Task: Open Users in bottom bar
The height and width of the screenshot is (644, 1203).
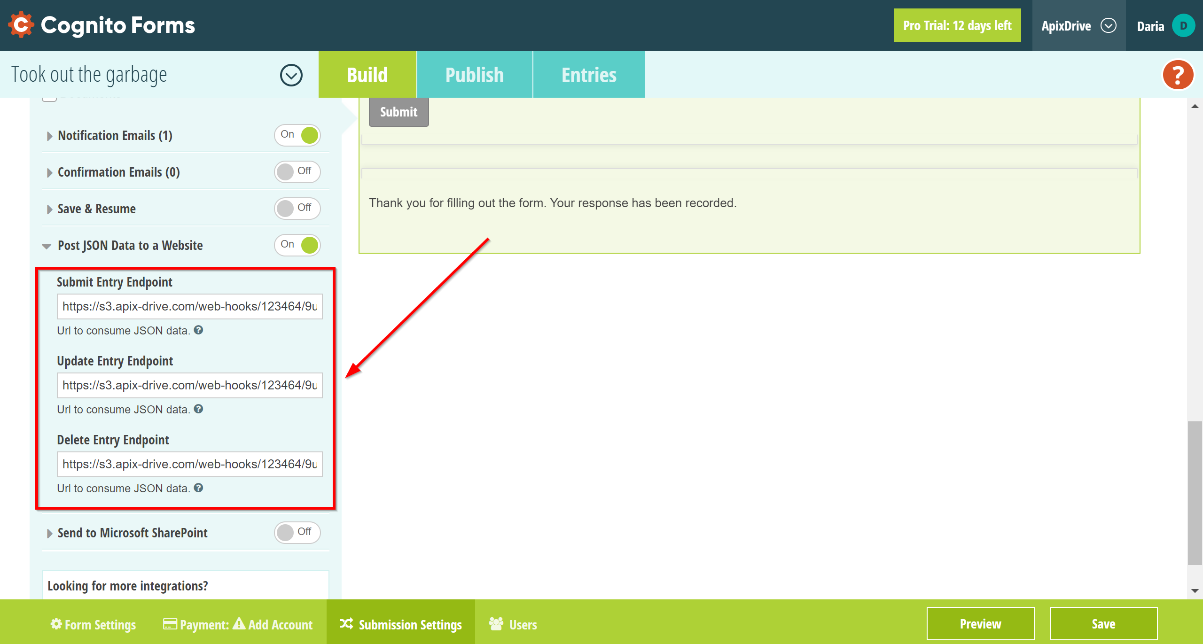Action: point(513,624)
